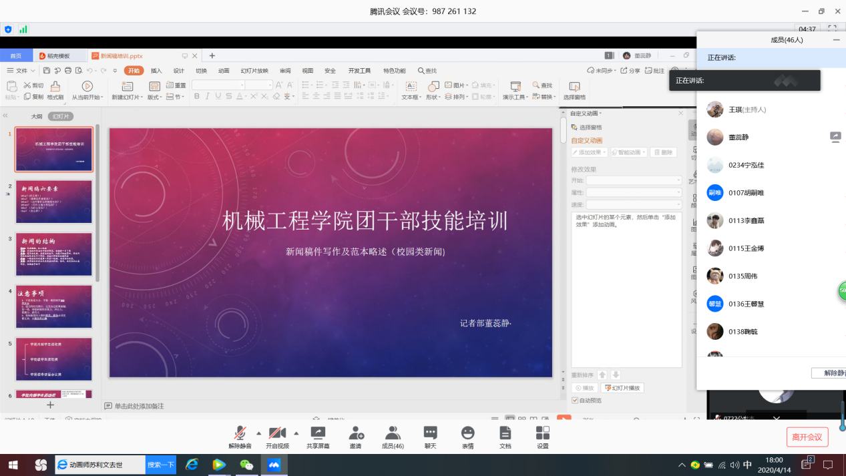Click the Unmute (解除静音) button in members panel
The image size is (846, 476).
(x=829, y=373)
